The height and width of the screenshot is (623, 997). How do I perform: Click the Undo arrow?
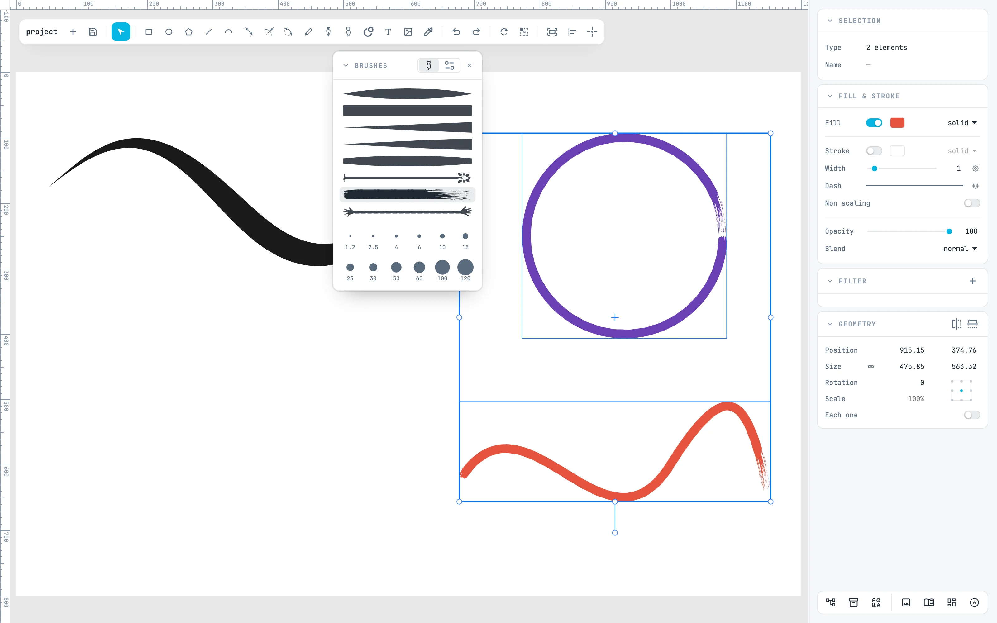click(456, 32)
